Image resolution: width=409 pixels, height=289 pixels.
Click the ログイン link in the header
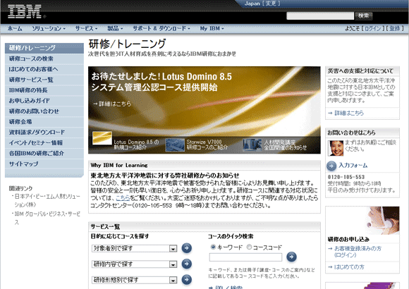click(372, 28)
